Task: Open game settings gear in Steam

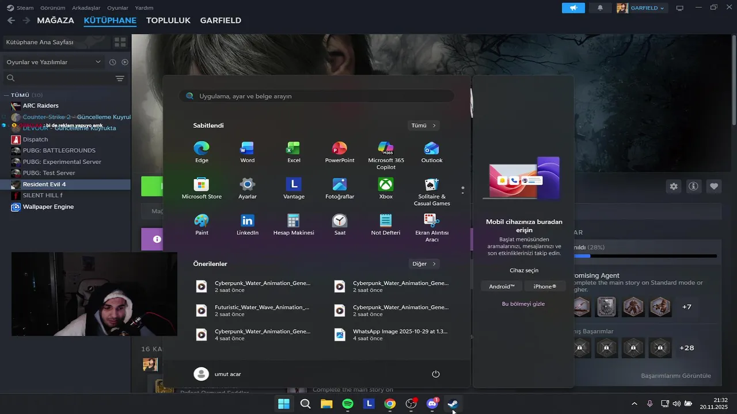Action: click(x=674, y=186)
